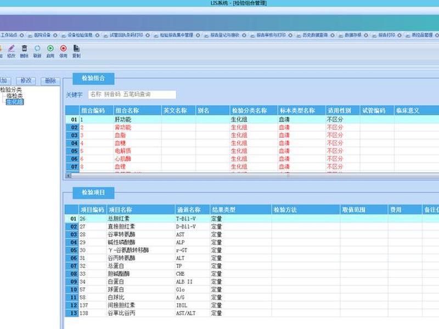The image size is (439, 329).
Task: Close the 历史数据查询 tab
Action: tap(333, 35)
